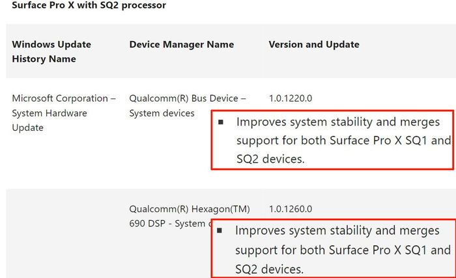
Task: Select the "Device Manager Name" column header
Action: pos(181,44)
